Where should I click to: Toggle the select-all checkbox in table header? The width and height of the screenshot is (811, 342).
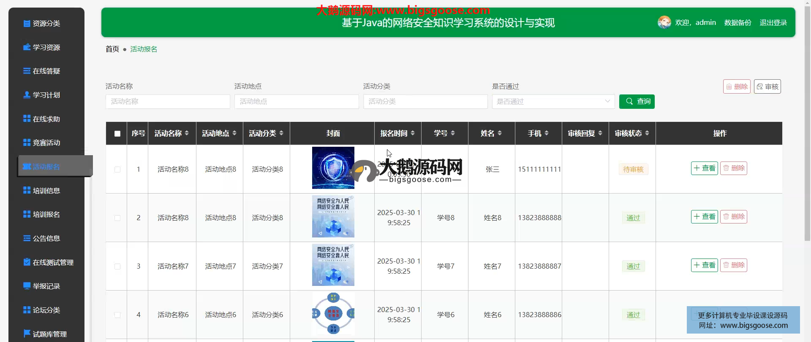tap(117, 134)
